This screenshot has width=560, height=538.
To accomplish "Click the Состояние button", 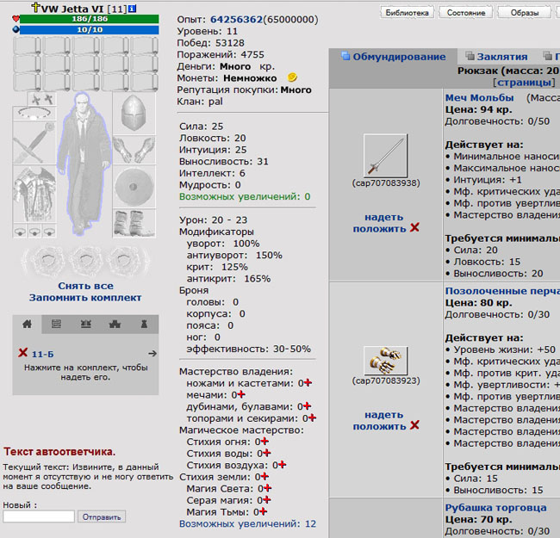I will tap(466, 13).
